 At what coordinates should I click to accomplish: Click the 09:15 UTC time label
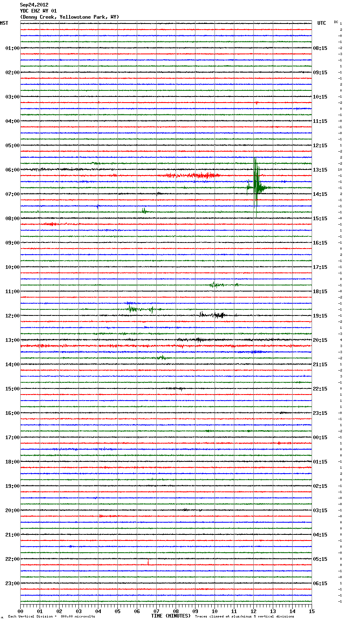[x=320, y=73]
